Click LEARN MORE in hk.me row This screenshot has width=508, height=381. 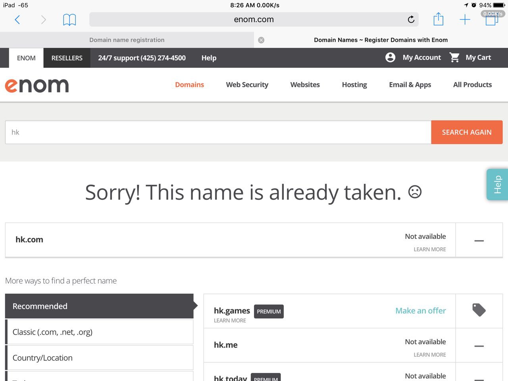430,355
